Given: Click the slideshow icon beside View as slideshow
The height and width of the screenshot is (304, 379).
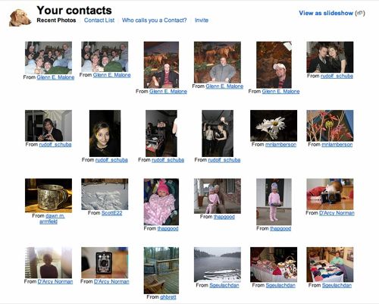Looking at the screenshot, I should coord(360,13).
